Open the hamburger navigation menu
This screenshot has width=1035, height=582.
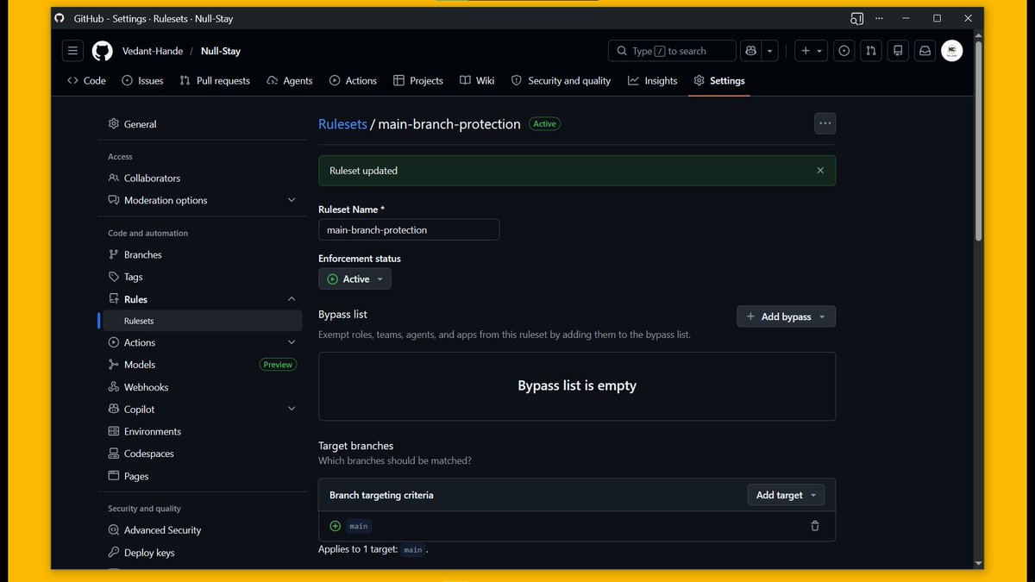[x=72, y=51]
